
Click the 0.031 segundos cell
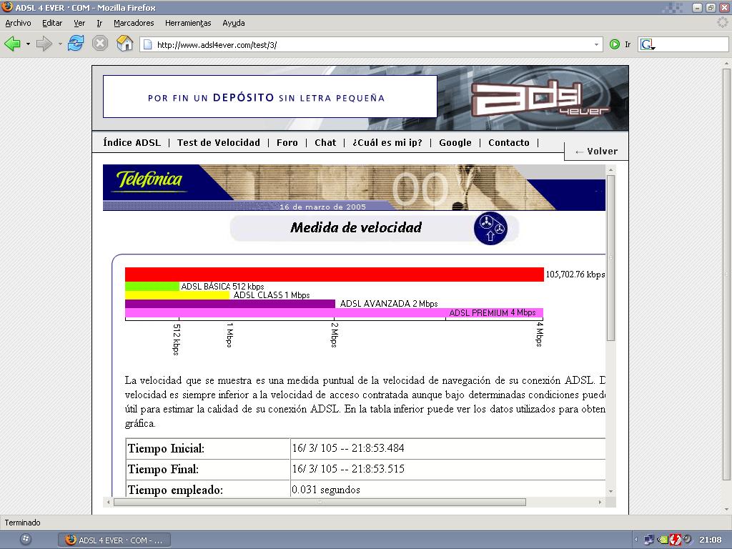click(x=448, y=489)
